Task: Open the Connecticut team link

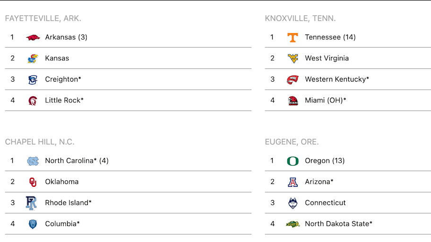Action: (325, 203)
